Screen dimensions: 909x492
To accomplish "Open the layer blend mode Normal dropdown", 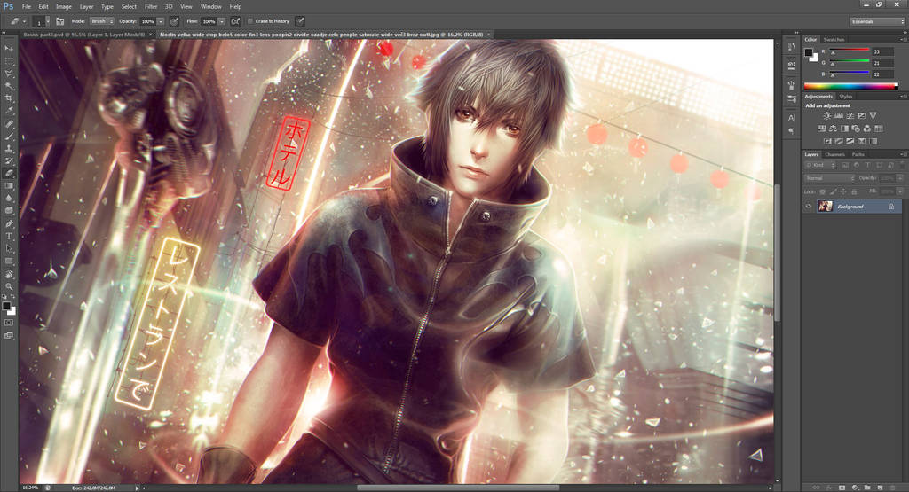I will (830, 178).
